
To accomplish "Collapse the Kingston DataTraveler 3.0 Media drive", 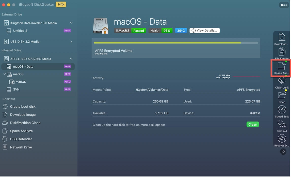I will point(71,23).
